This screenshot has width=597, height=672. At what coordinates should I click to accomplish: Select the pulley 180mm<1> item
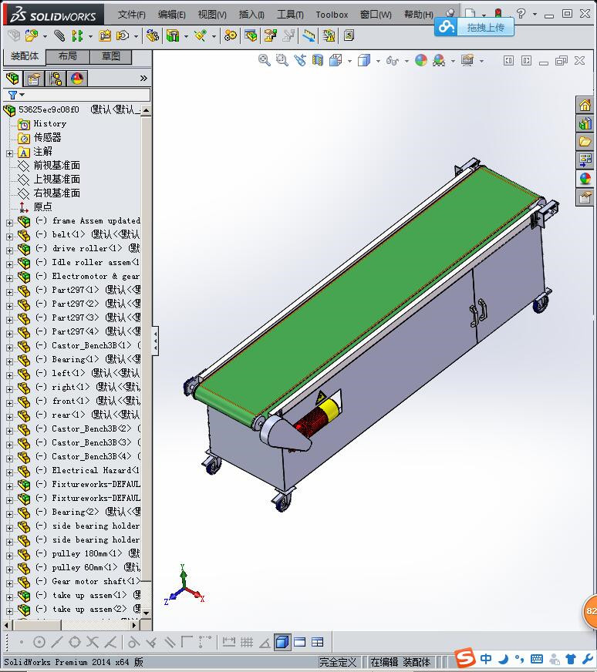(x=87, y=553)
